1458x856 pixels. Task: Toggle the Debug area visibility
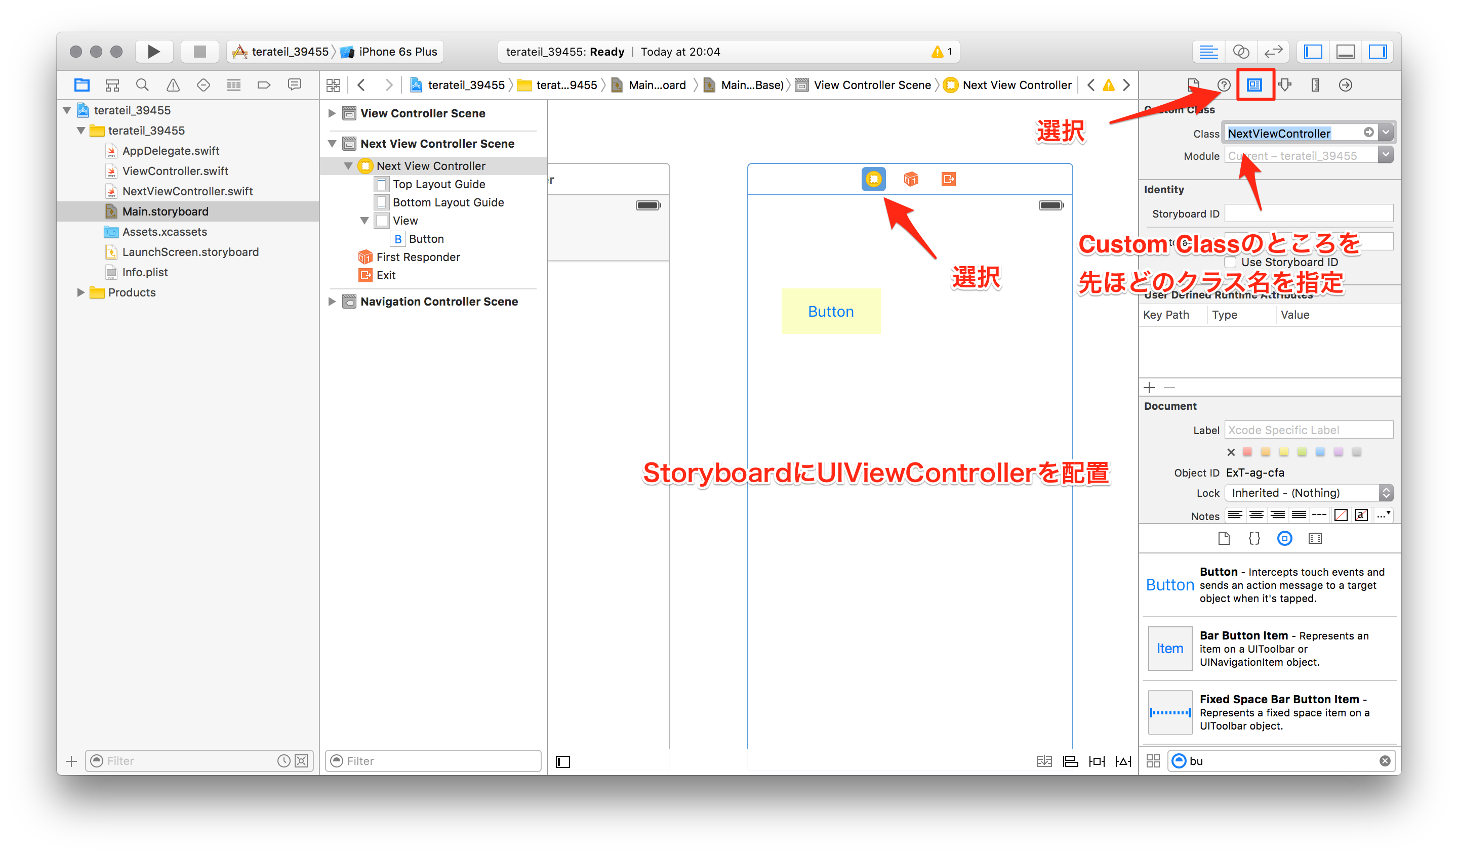click(x=1345, y=51)
